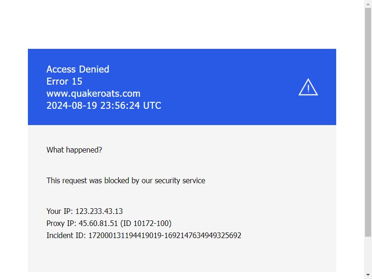Image resolution: width=372 pixels, height=279 pixels.
Task: Click the Your IP address line
Action: pyautogui.click(x=85, y=211)
